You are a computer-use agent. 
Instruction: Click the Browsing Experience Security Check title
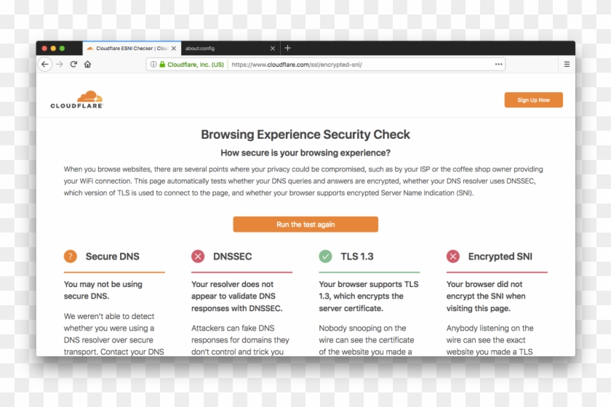[x=305, y=134]
